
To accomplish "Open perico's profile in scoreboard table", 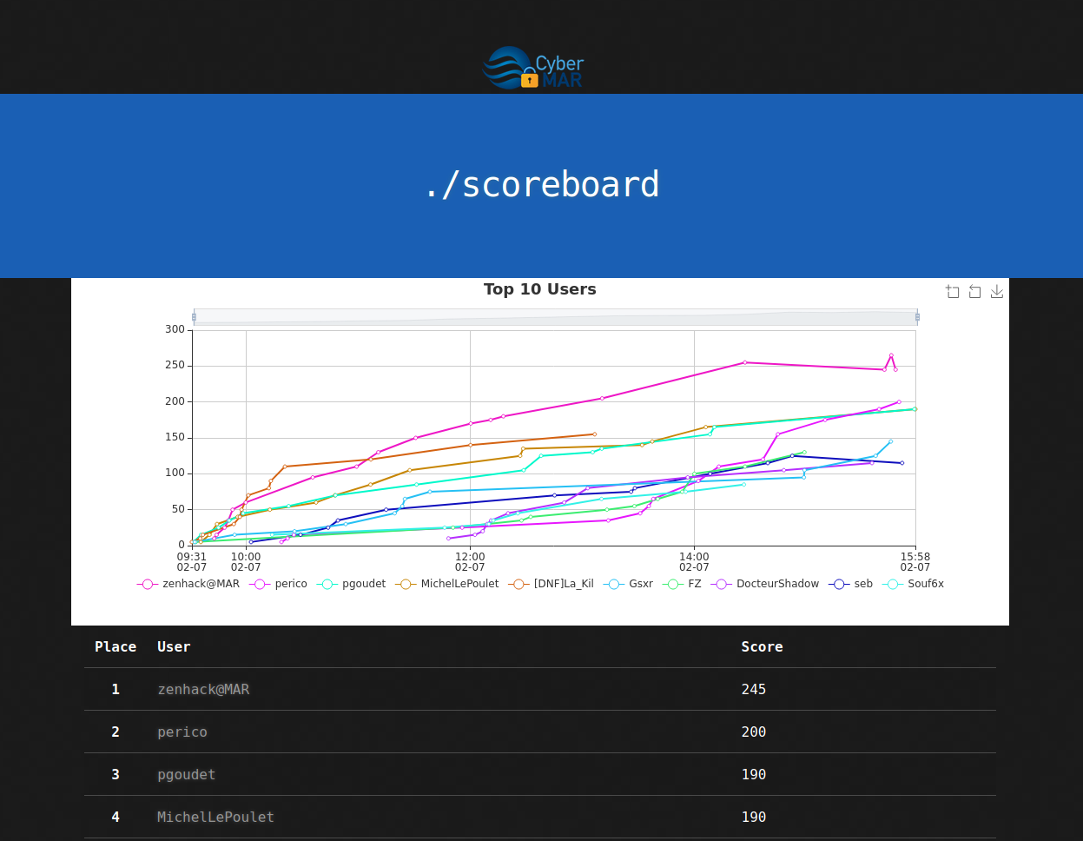I will click(182, 732).
